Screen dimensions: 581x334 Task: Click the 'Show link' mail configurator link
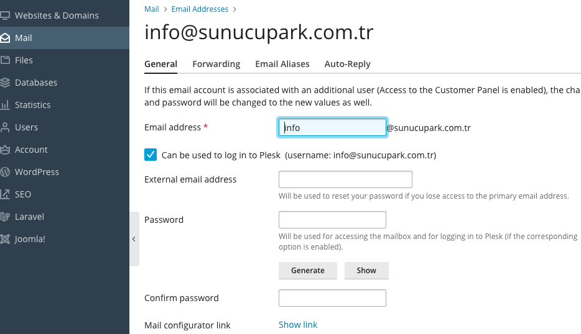click(298, 325)
